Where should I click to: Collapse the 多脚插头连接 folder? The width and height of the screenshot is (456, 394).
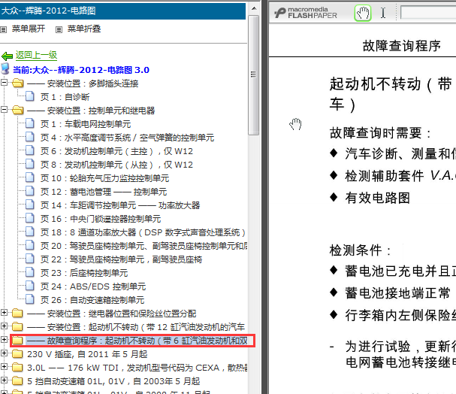(4, 83)
